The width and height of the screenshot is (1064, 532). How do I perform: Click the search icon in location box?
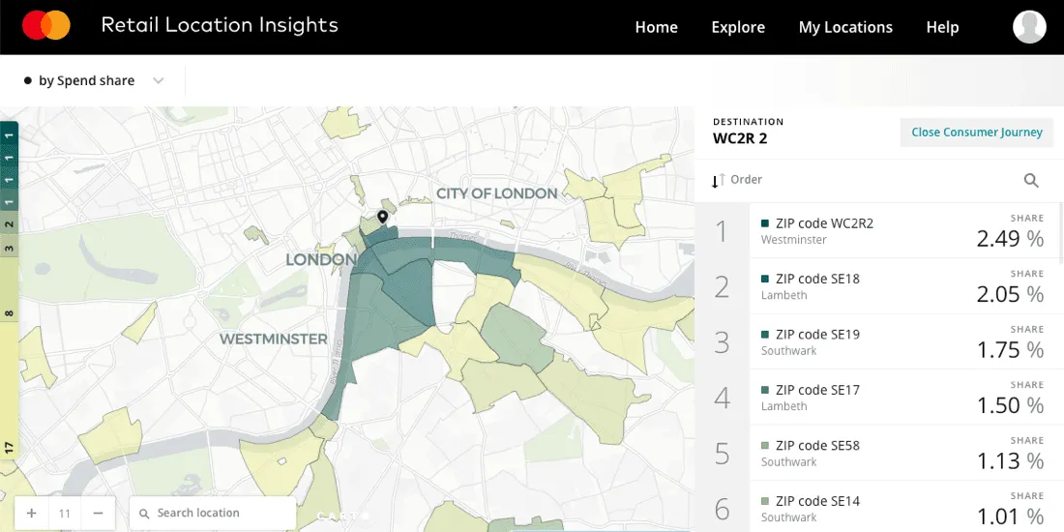pyautogui.click(x=144, y=514)
